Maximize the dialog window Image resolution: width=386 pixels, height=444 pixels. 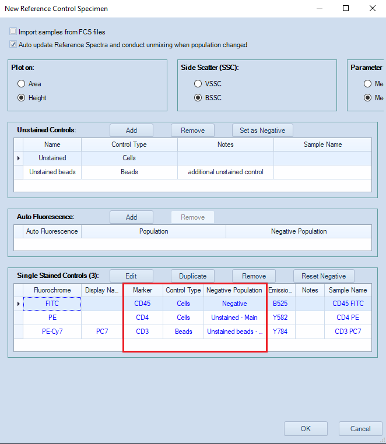(346, 8)
